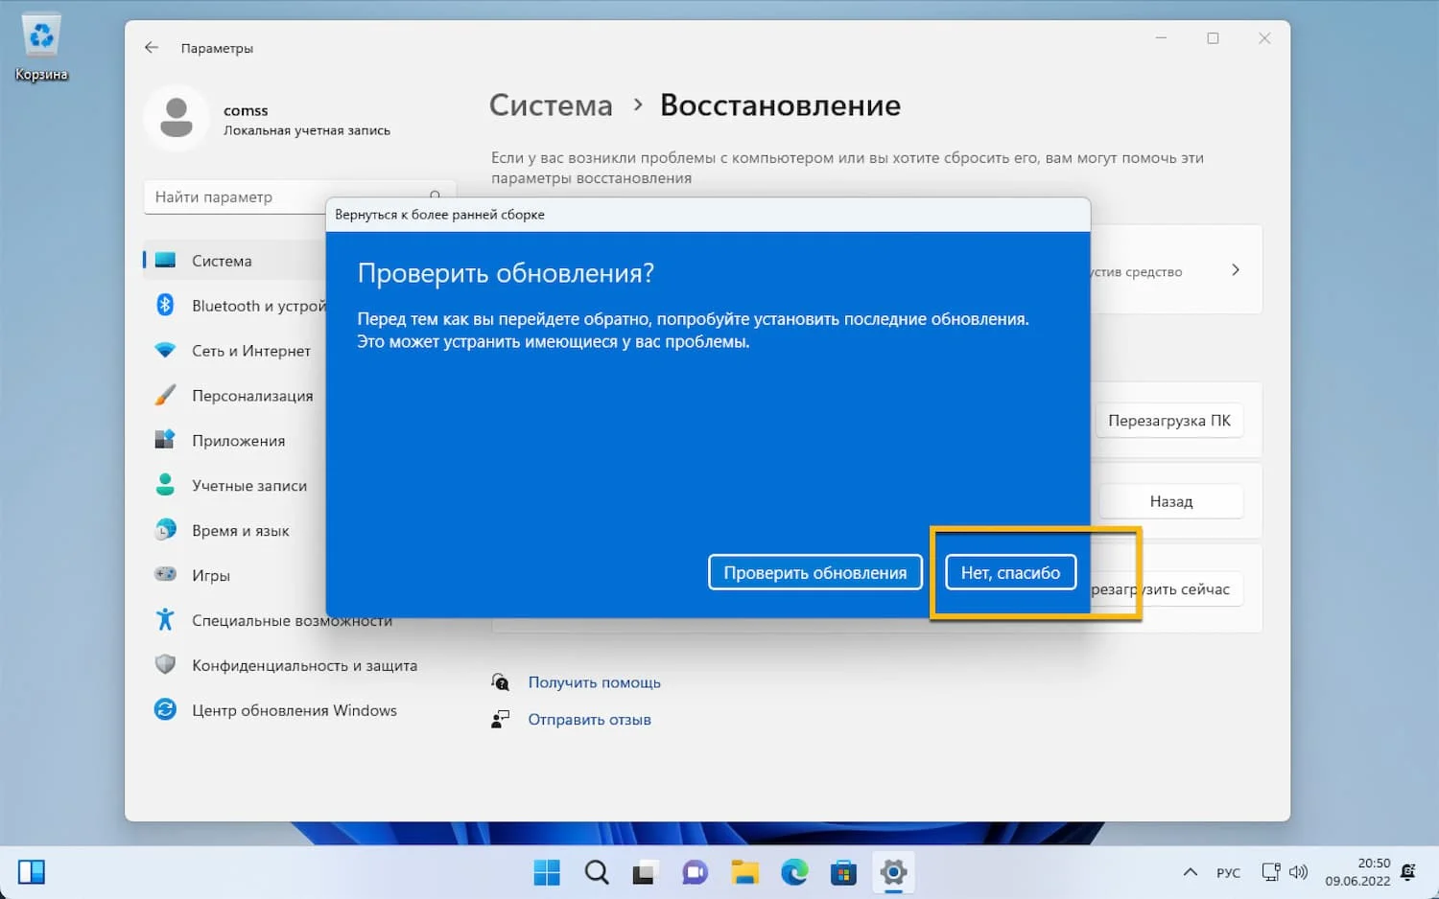The height and width of the screenshot is (899, 1439).
Task: Click the "Получить помощь" link
Action: (594, 682)
